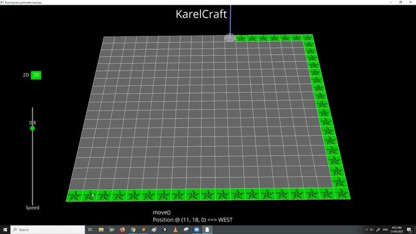Open the gray planet-like taskbar icon

click(154, 229)
